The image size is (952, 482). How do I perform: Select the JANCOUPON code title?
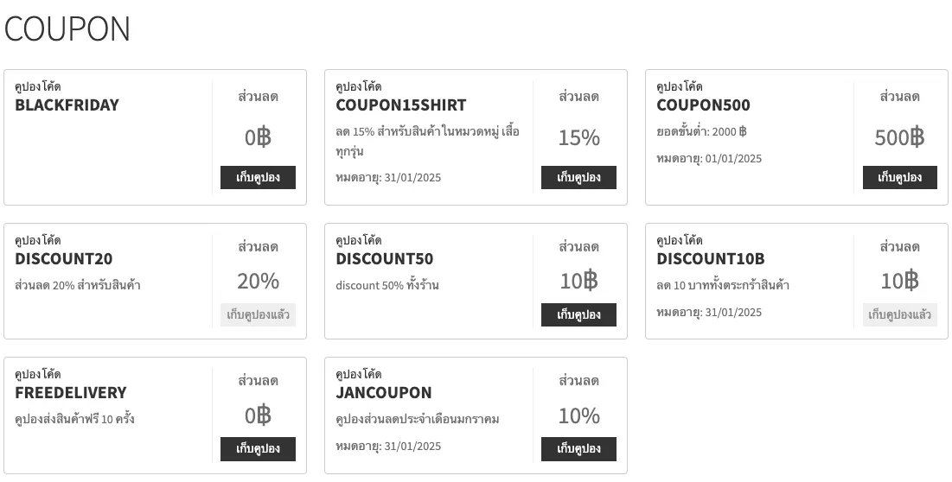tap(383, 393)
